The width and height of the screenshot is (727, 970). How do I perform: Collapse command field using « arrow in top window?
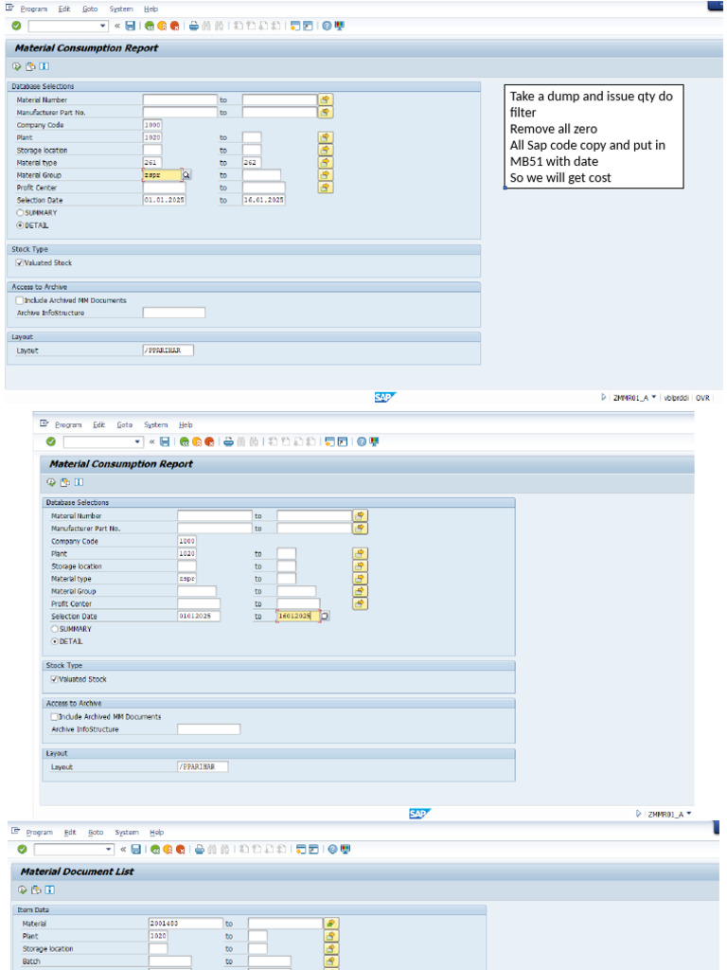coord(116,26)
